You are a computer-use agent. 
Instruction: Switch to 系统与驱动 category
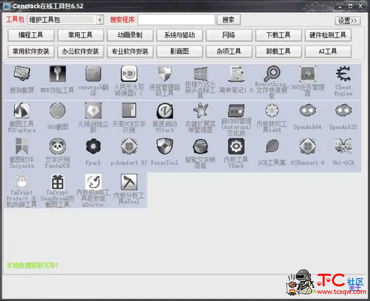180,35
